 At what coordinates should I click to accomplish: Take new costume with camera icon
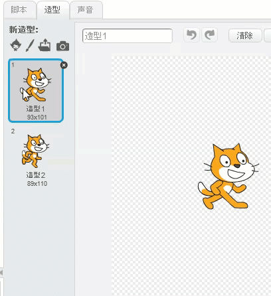62,46
